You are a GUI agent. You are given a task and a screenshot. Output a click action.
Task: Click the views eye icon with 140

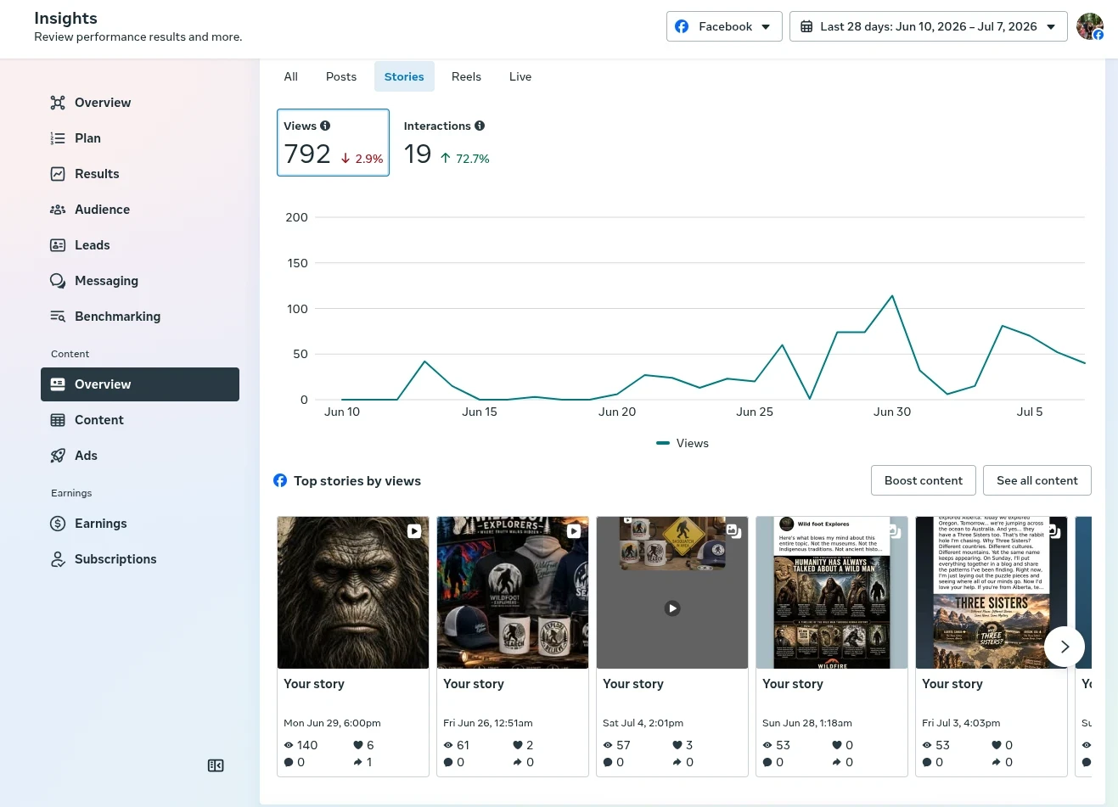(289, 745)
